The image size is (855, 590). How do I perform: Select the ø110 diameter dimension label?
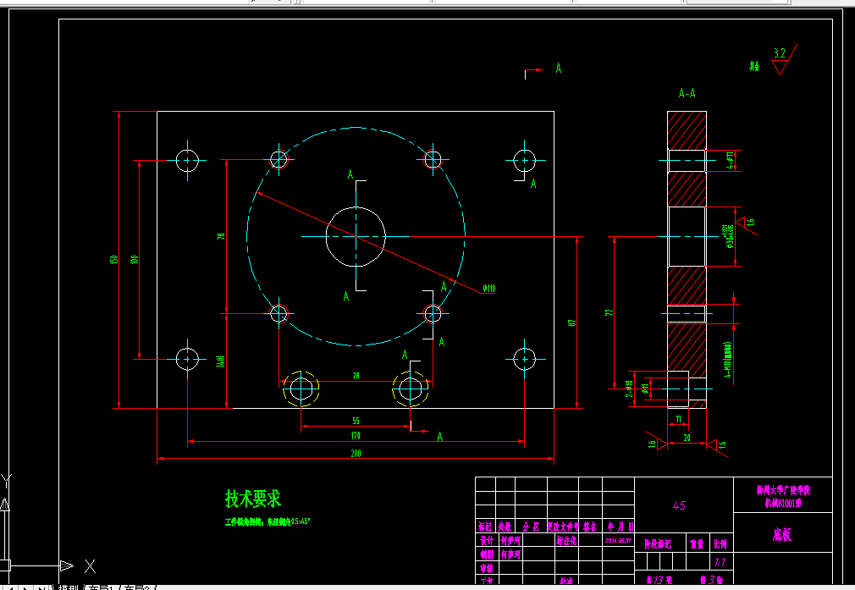(489, 289)
